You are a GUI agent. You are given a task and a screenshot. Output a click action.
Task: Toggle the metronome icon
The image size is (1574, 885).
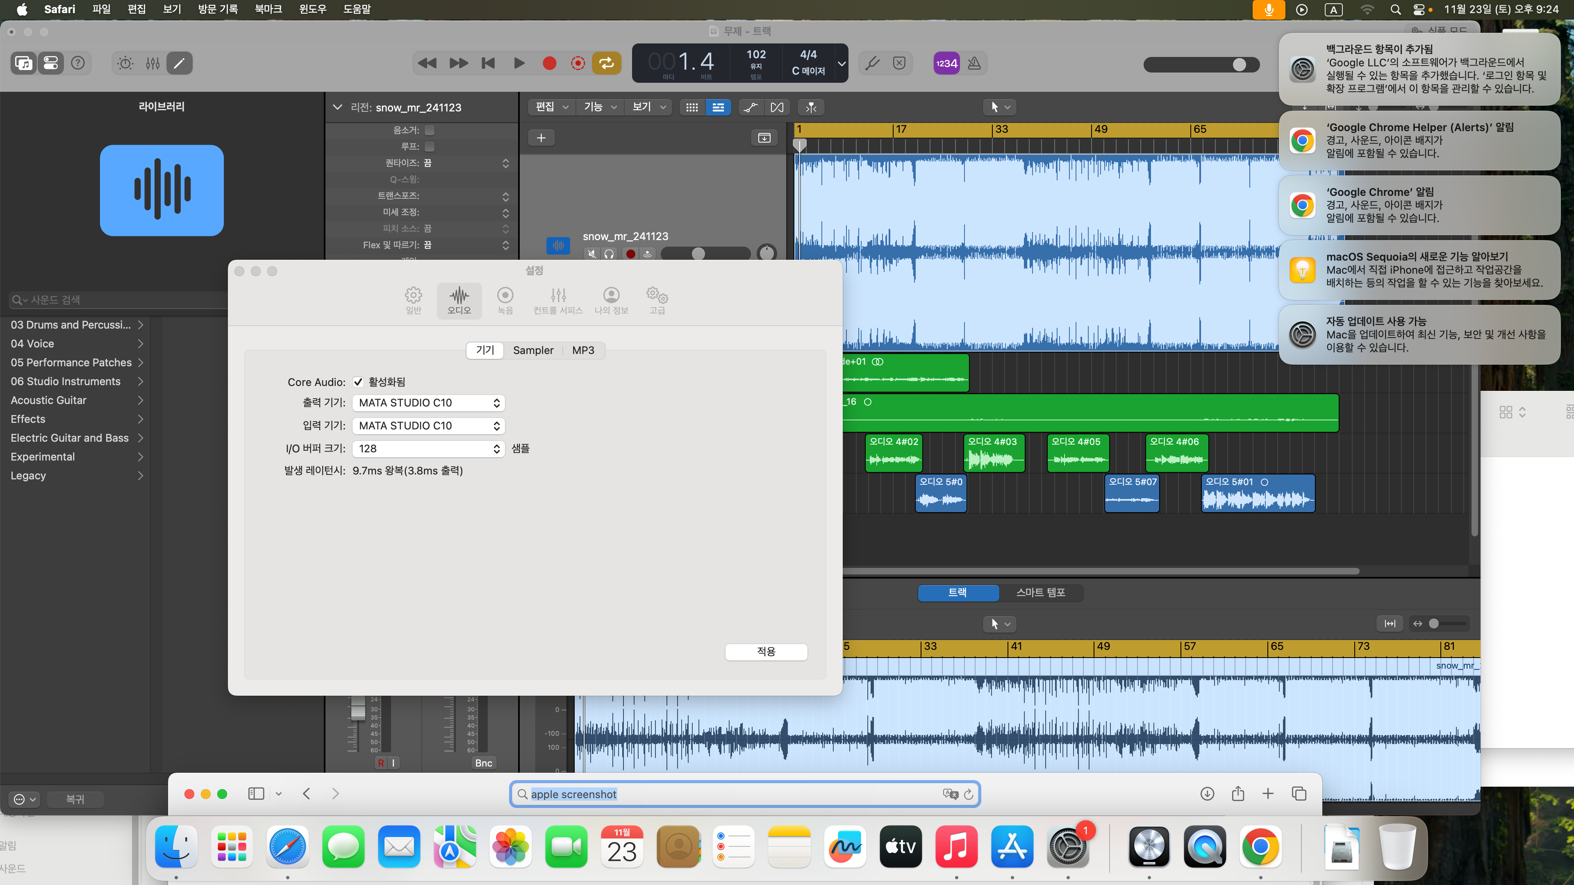coord(974,63)
